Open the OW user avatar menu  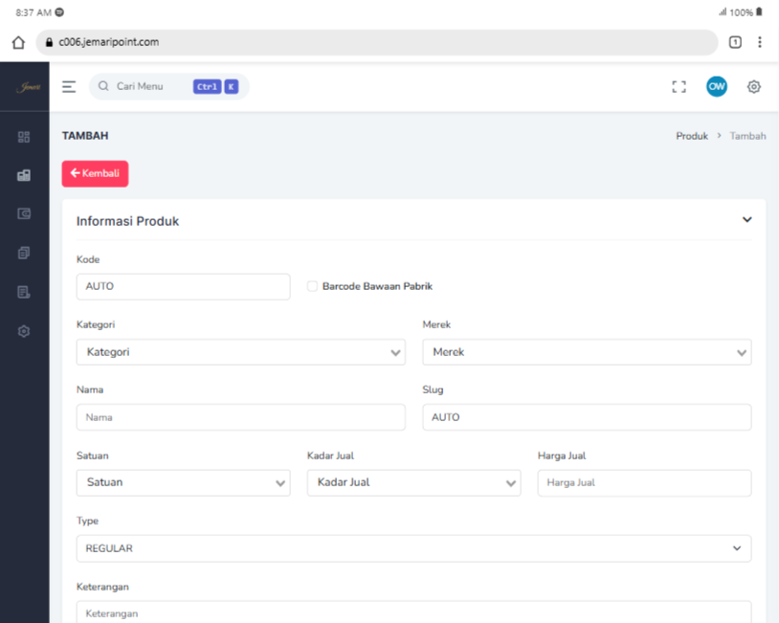(717, 87)
